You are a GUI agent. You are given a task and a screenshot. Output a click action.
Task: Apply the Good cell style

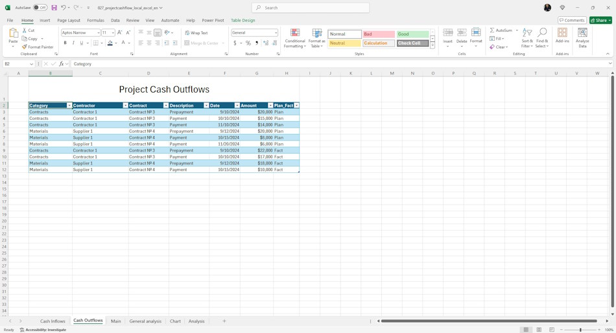pyautogui.click(x=412, y=34)
